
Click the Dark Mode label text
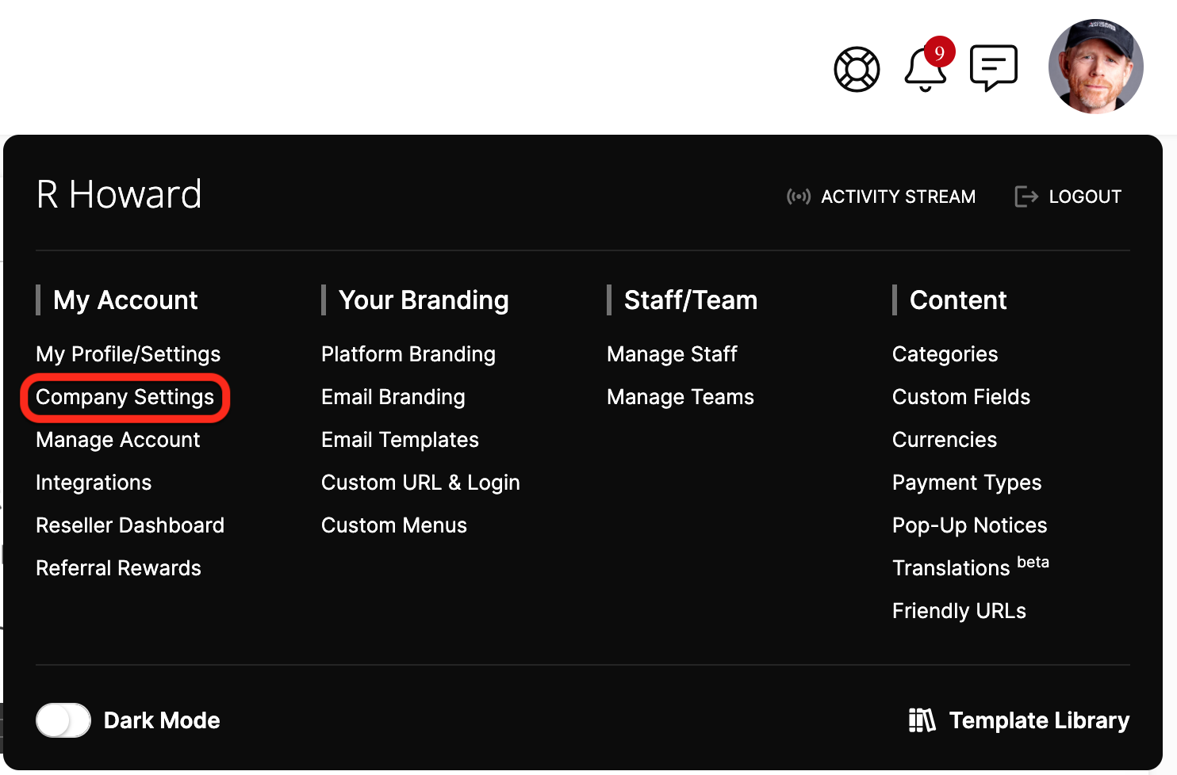point(162,720)
